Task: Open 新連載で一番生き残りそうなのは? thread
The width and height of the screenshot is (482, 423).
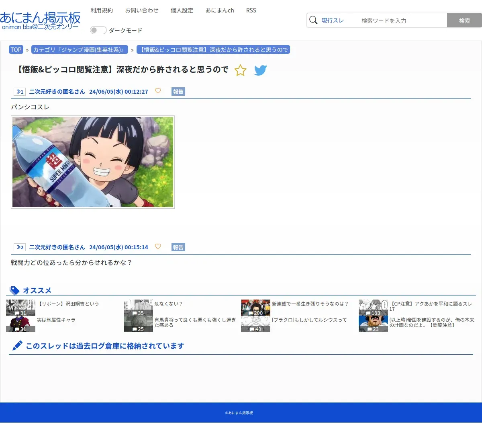Action: tap(310, 304)
